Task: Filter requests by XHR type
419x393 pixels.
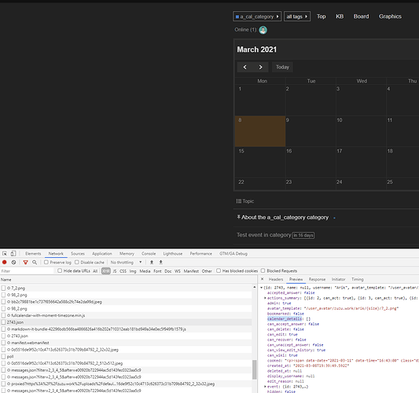Action: point(106,271)
